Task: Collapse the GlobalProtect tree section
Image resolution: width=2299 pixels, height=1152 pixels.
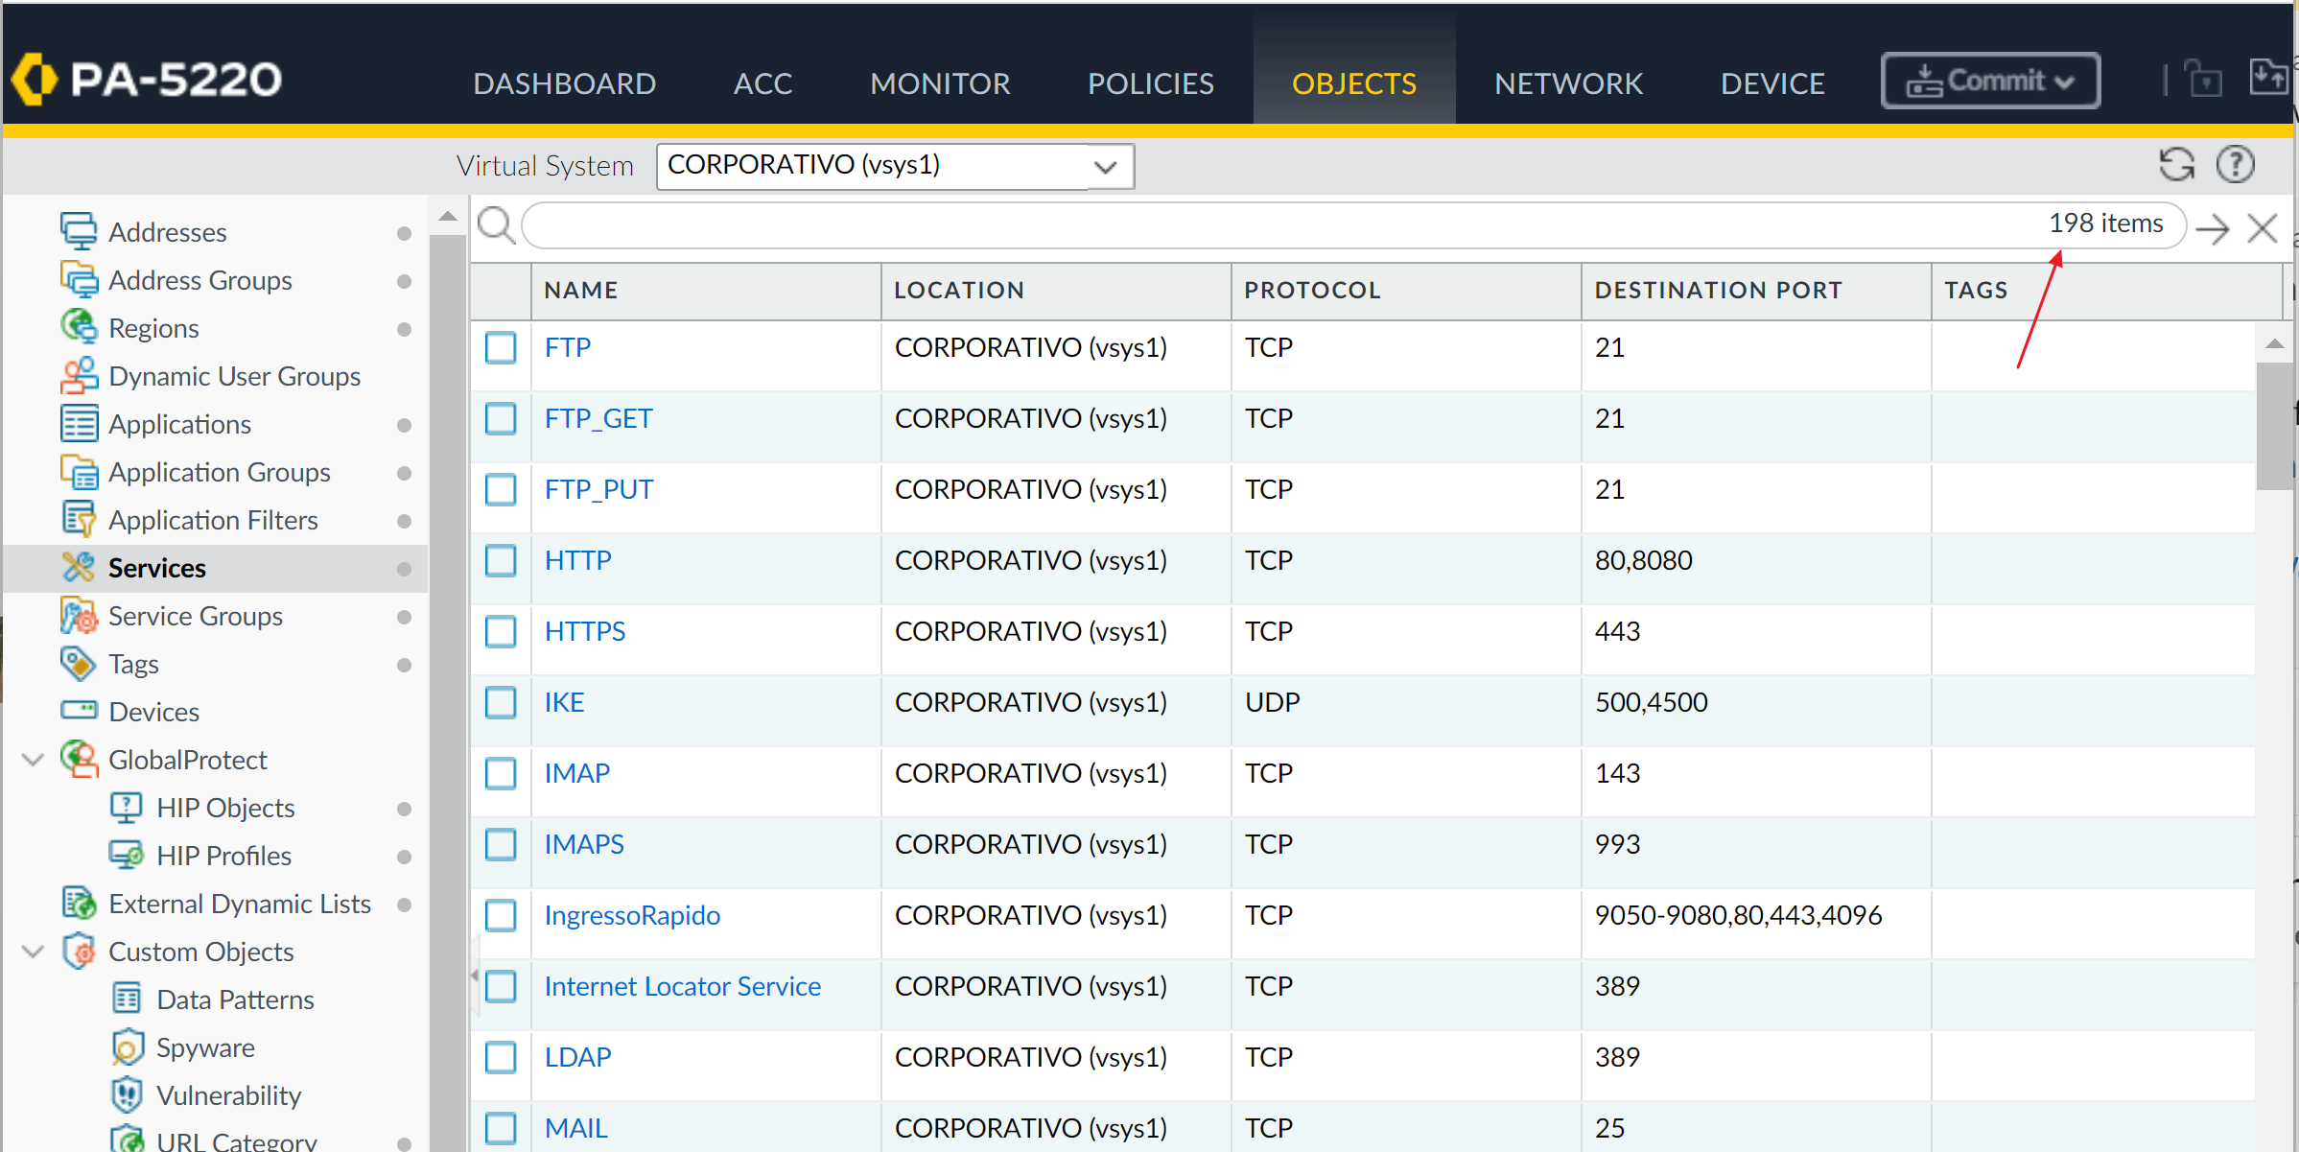Action: click(32, 759)
